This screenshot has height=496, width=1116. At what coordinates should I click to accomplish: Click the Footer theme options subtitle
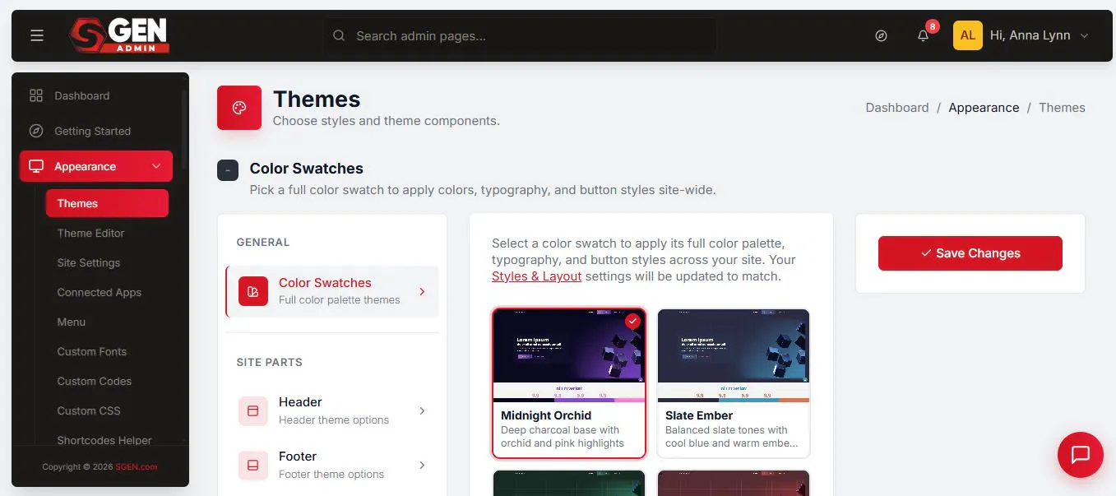[331, 475]
